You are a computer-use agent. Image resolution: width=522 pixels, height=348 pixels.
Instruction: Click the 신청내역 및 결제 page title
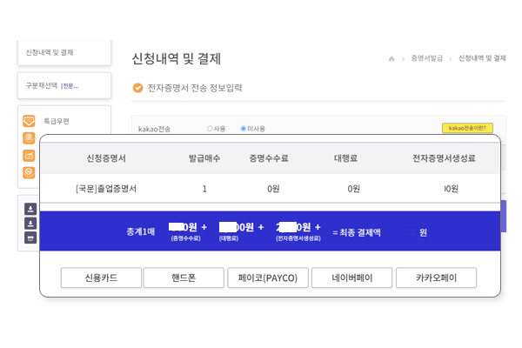pyautogui.click(x=177, y=58)
